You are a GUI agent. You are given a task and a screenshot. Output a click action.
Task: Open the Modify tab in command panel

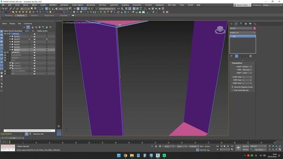(x=236, y=24)
